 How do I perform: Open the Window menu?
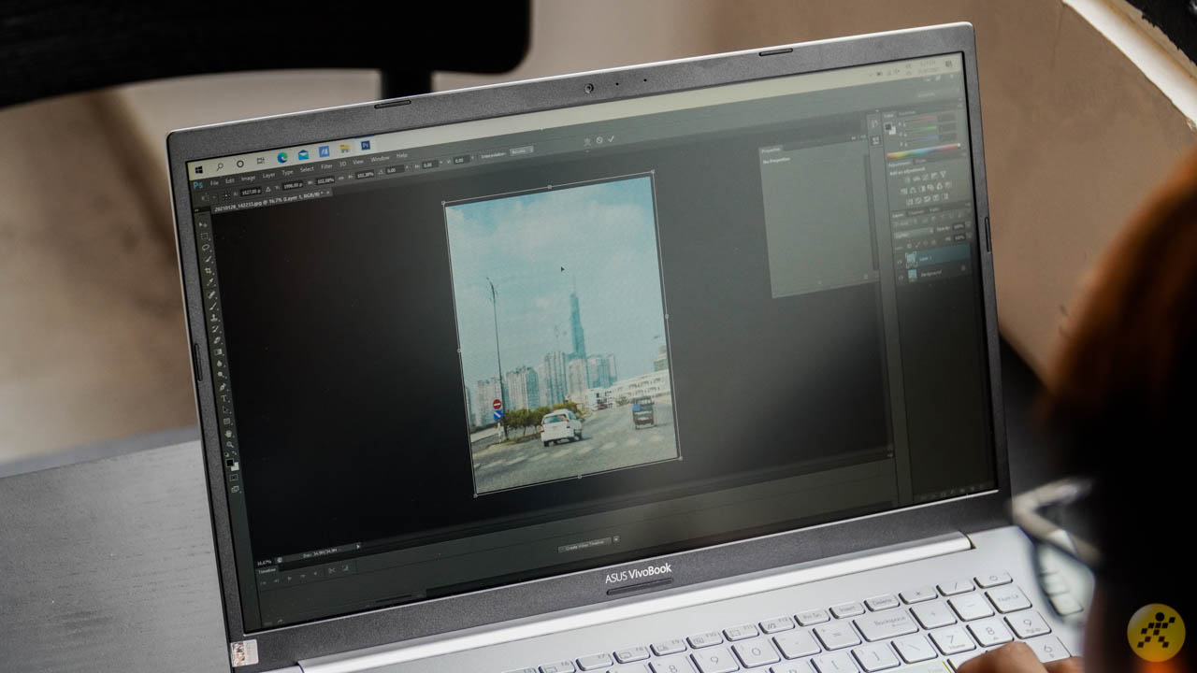click(380, 159)
